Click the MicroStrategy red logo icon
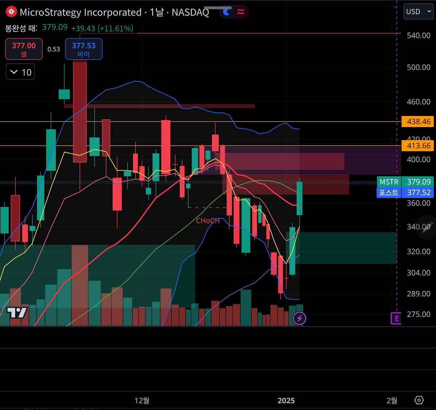The height and width of the screenshot is (410, 436). 11,12
